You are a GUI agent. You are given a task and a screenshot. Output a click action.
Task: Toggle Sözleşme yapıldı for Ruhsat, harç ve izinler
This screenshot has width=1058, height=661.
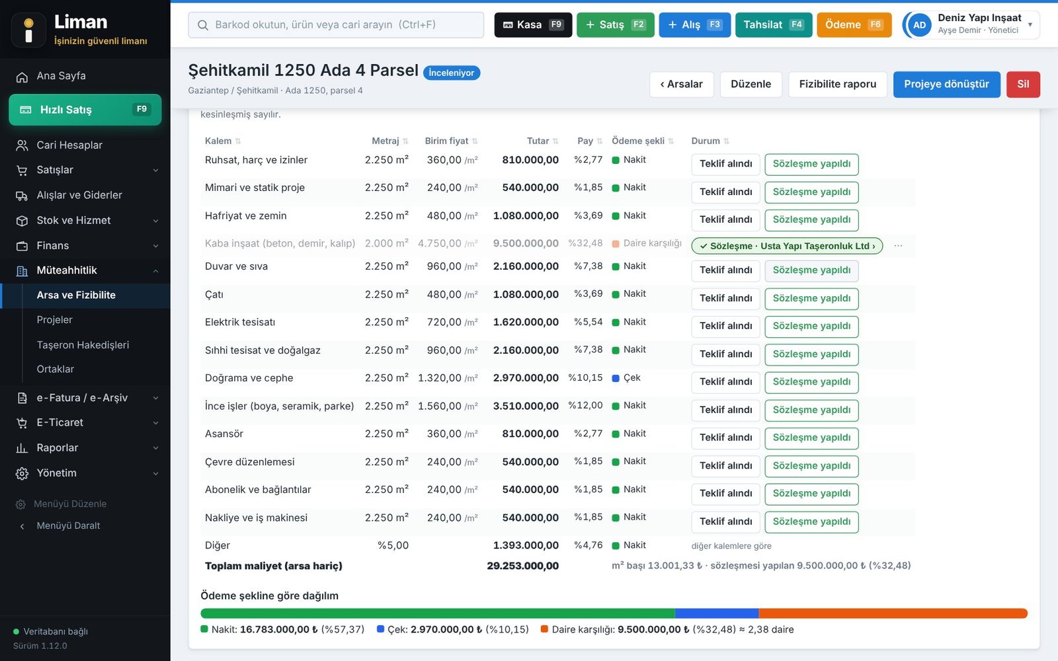pos(811,164)
